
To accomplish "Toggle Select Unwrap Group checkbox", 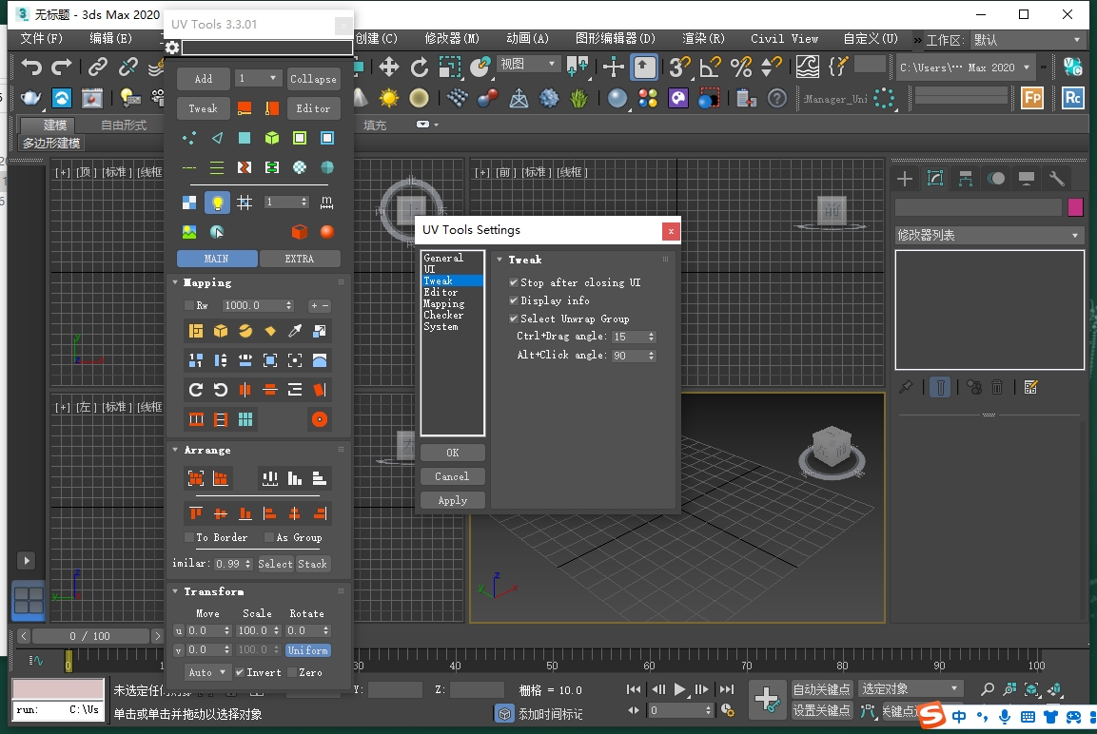I will [514, 319].
